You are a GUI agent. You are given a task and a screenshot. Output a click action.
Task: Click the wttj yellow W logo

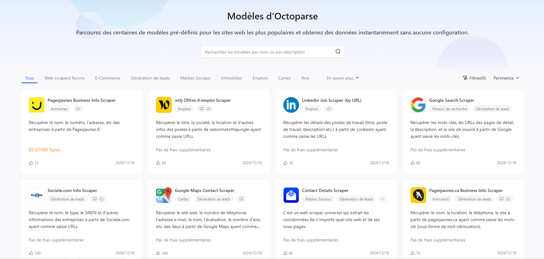click(x=164, y=105)
